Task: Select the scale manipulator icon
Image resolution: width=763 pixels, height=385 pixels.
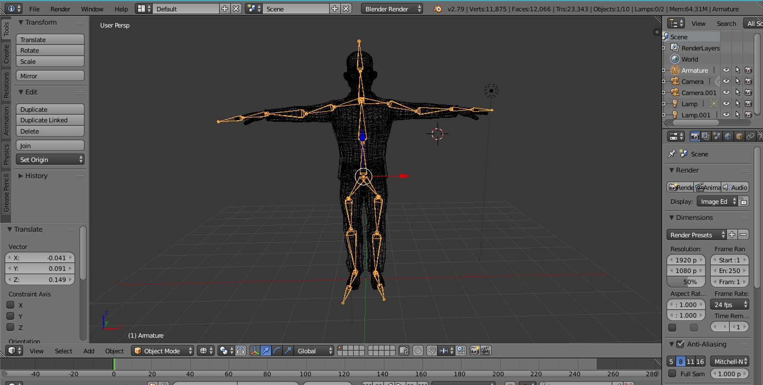Action: click(x=288, y=351)
